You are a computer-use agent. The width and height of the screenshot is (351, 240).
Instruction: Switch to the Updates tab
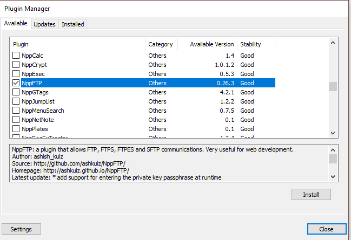(44, 24)
